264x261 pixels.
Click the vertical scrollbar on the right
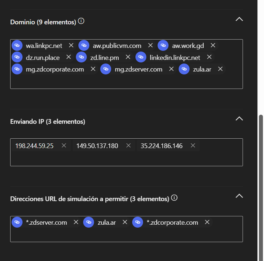coord(260,182)
